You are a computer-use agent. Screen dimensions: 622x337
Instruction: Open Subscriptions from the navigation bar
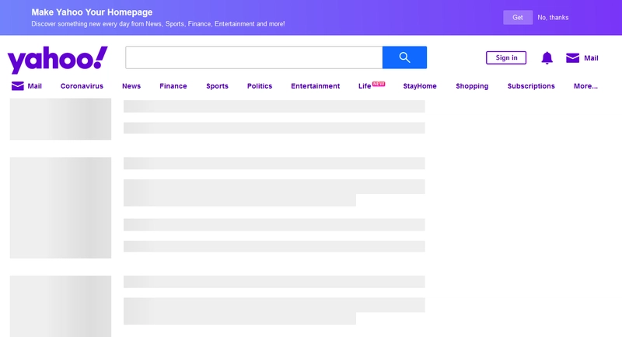tap(531, 86)
